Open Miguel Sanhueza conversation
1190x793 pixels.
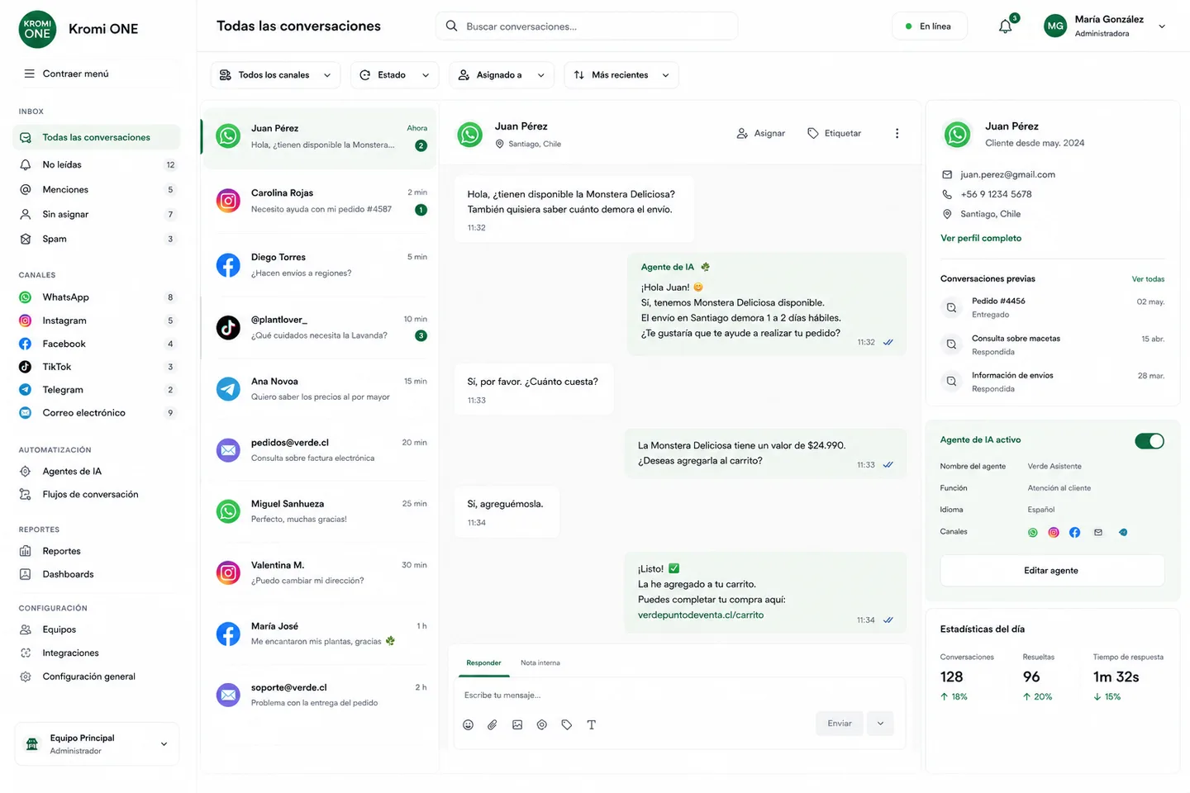click(320, 511)
